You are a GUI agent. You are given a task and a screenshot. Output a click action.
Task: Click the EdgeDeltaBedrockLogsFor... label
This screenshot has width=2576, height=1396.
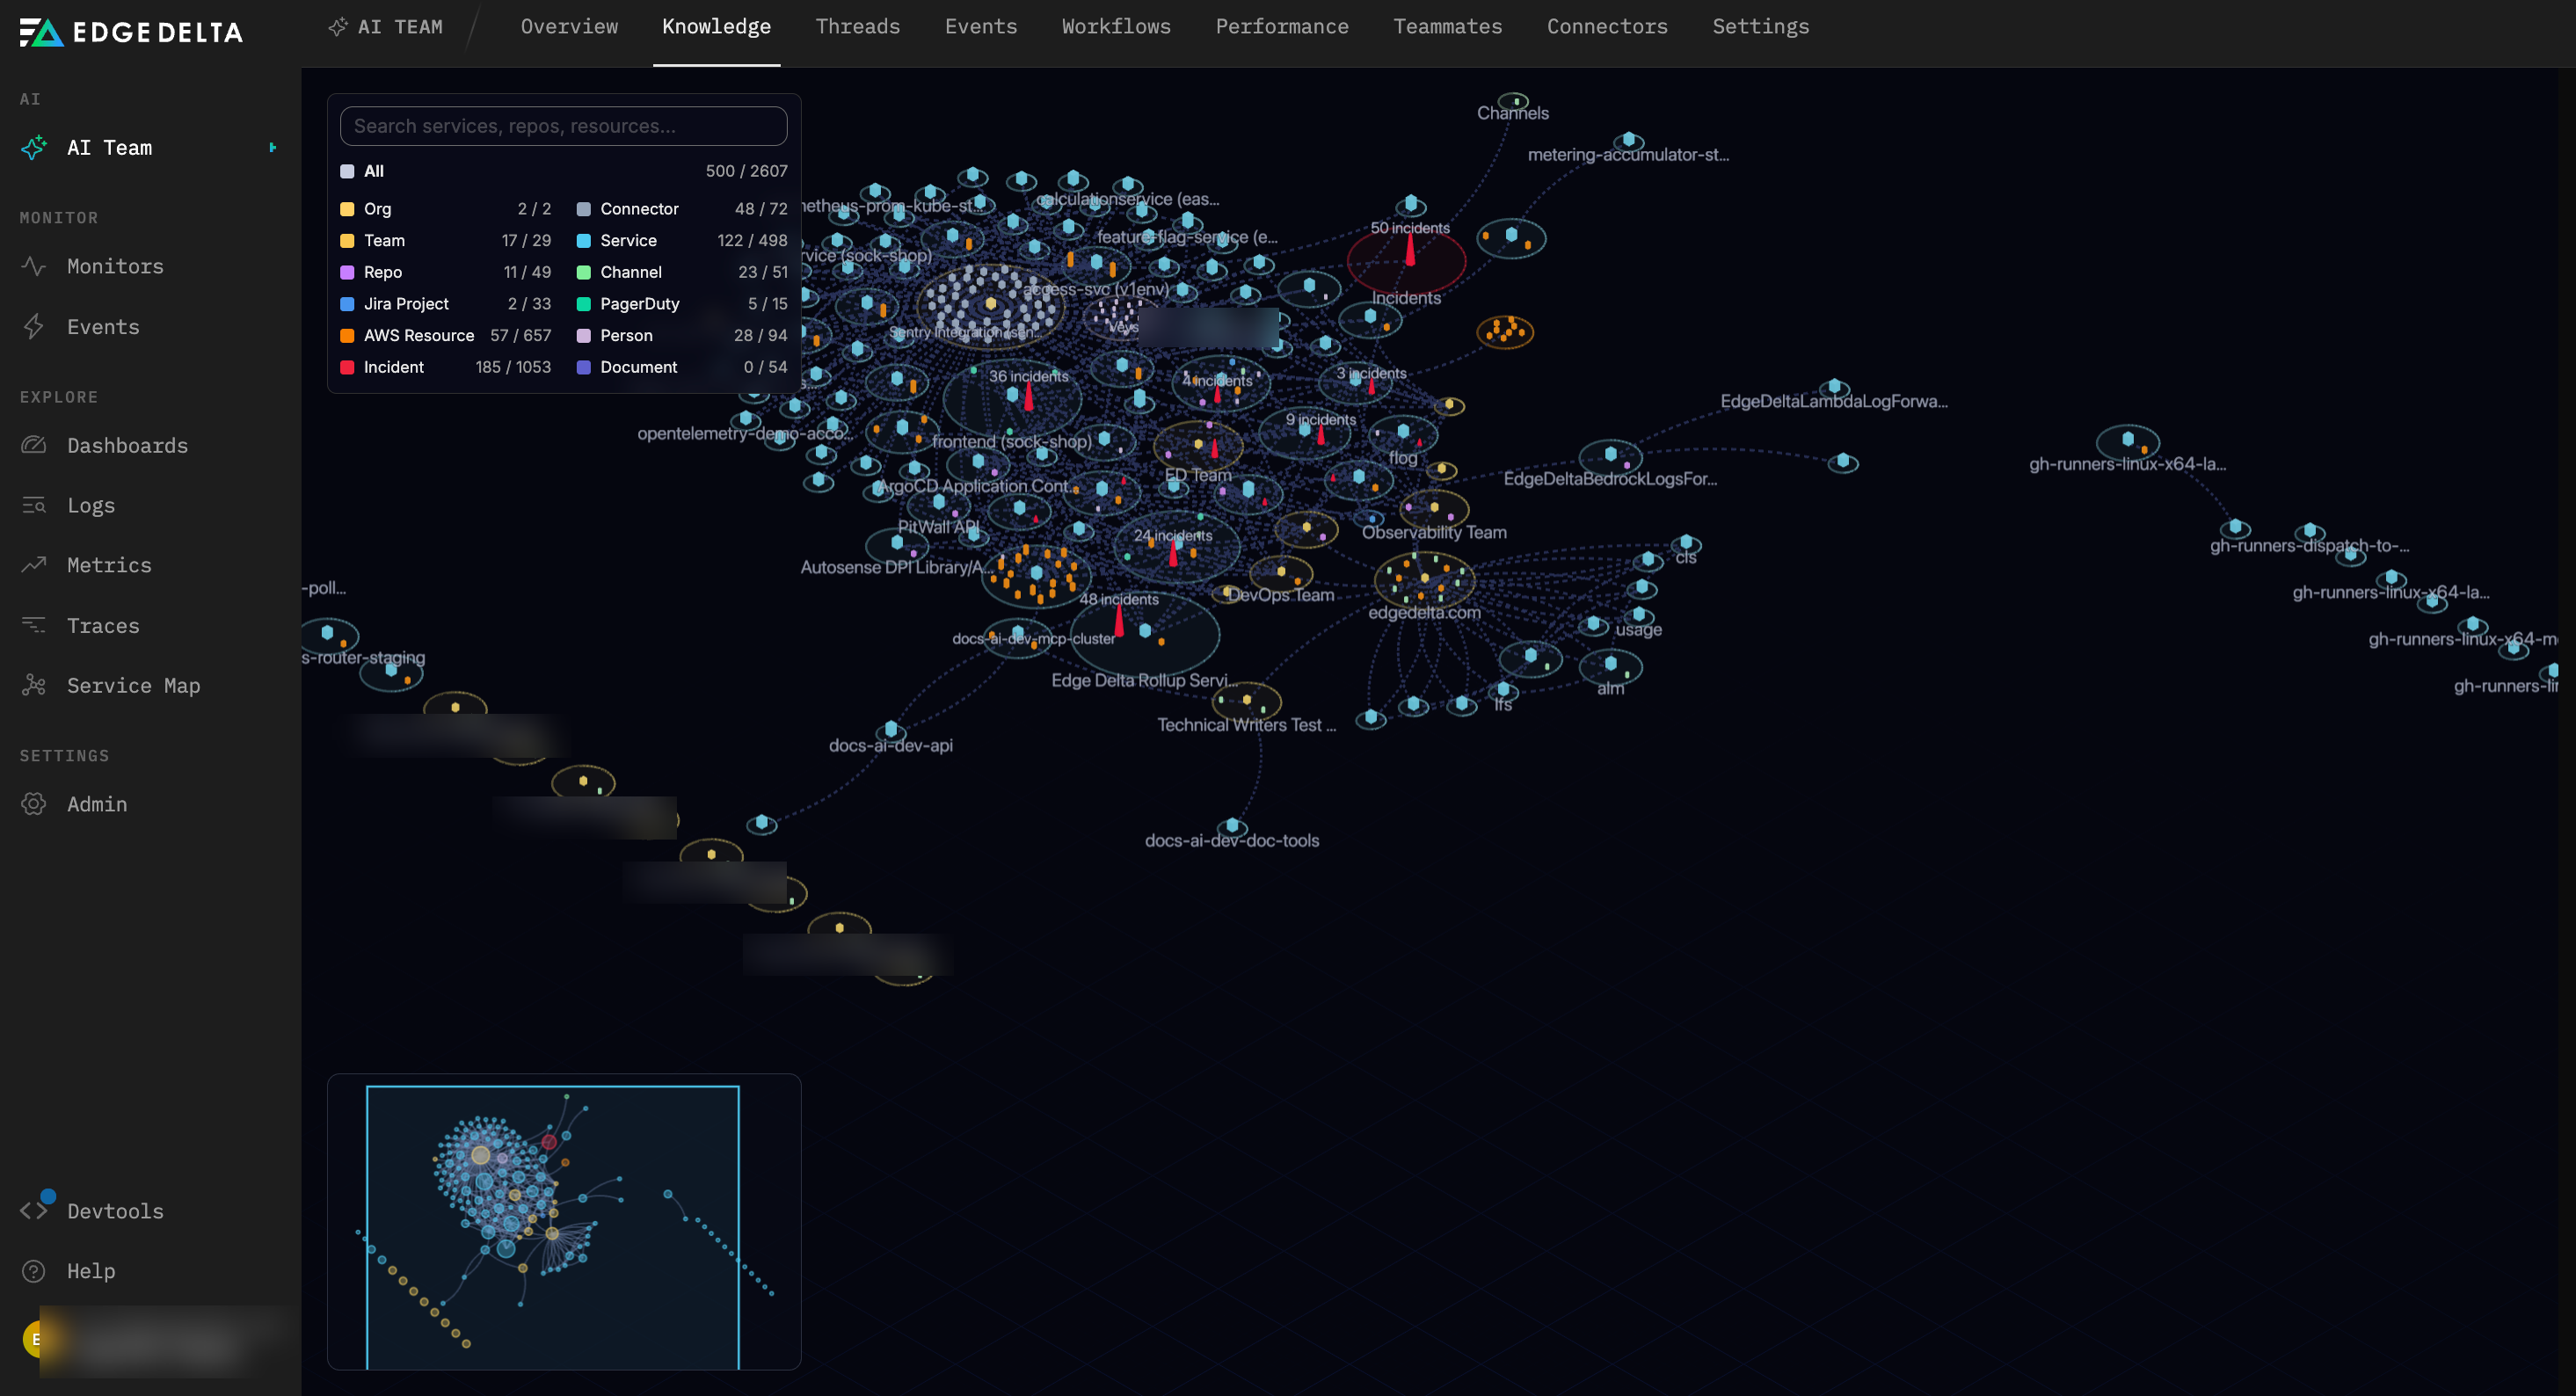pos(1610,479)
